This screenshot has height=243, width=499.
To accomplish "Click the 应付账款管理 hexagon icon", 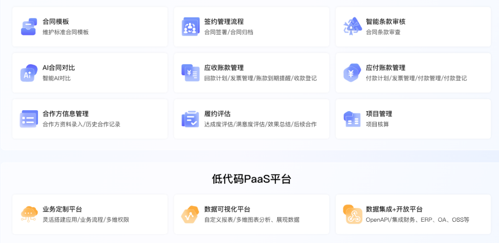I will (352, 73).
